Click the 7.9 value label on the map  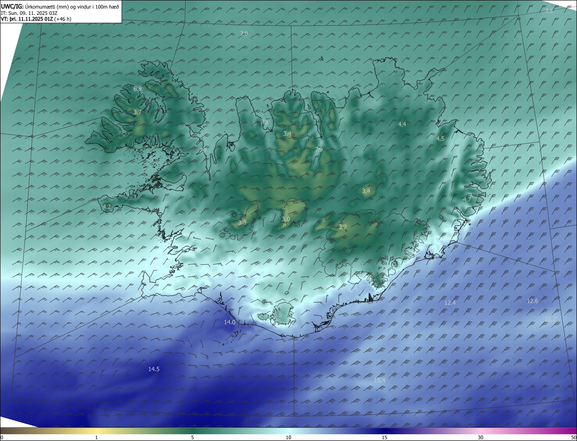coord(319,149)
